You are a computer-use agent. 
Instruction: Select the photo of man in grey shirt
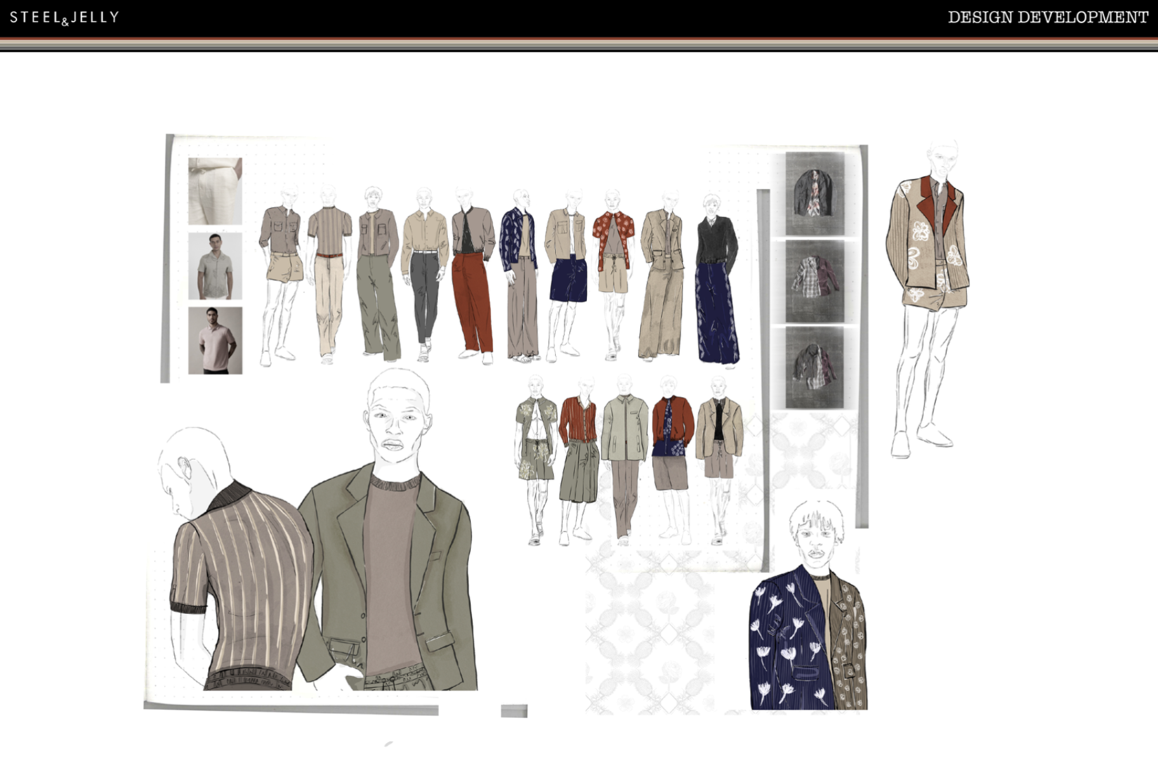[x=215, y=266]
